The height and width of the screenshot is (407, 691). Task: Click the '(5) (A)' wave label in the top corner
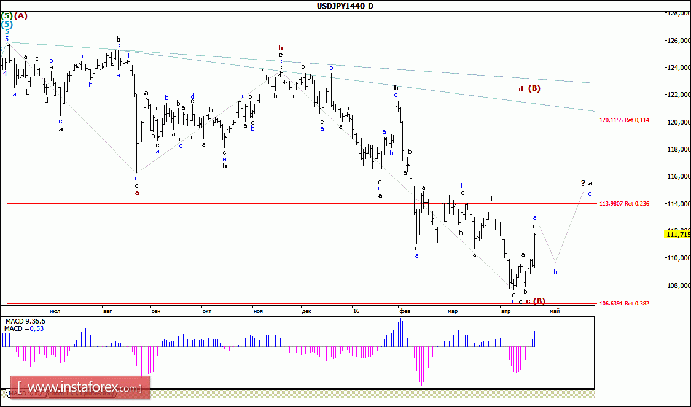pos(14,16)
